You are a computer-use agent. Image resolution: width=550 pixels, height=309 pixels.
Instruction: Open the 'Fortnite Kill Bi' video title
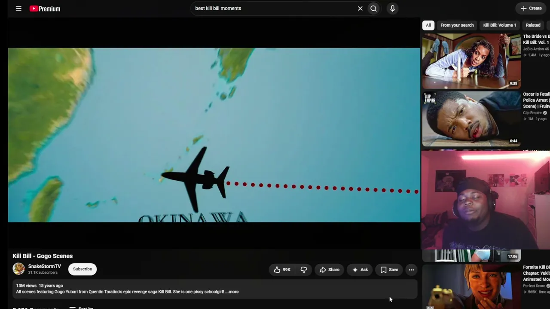click(x=536, y=273)
